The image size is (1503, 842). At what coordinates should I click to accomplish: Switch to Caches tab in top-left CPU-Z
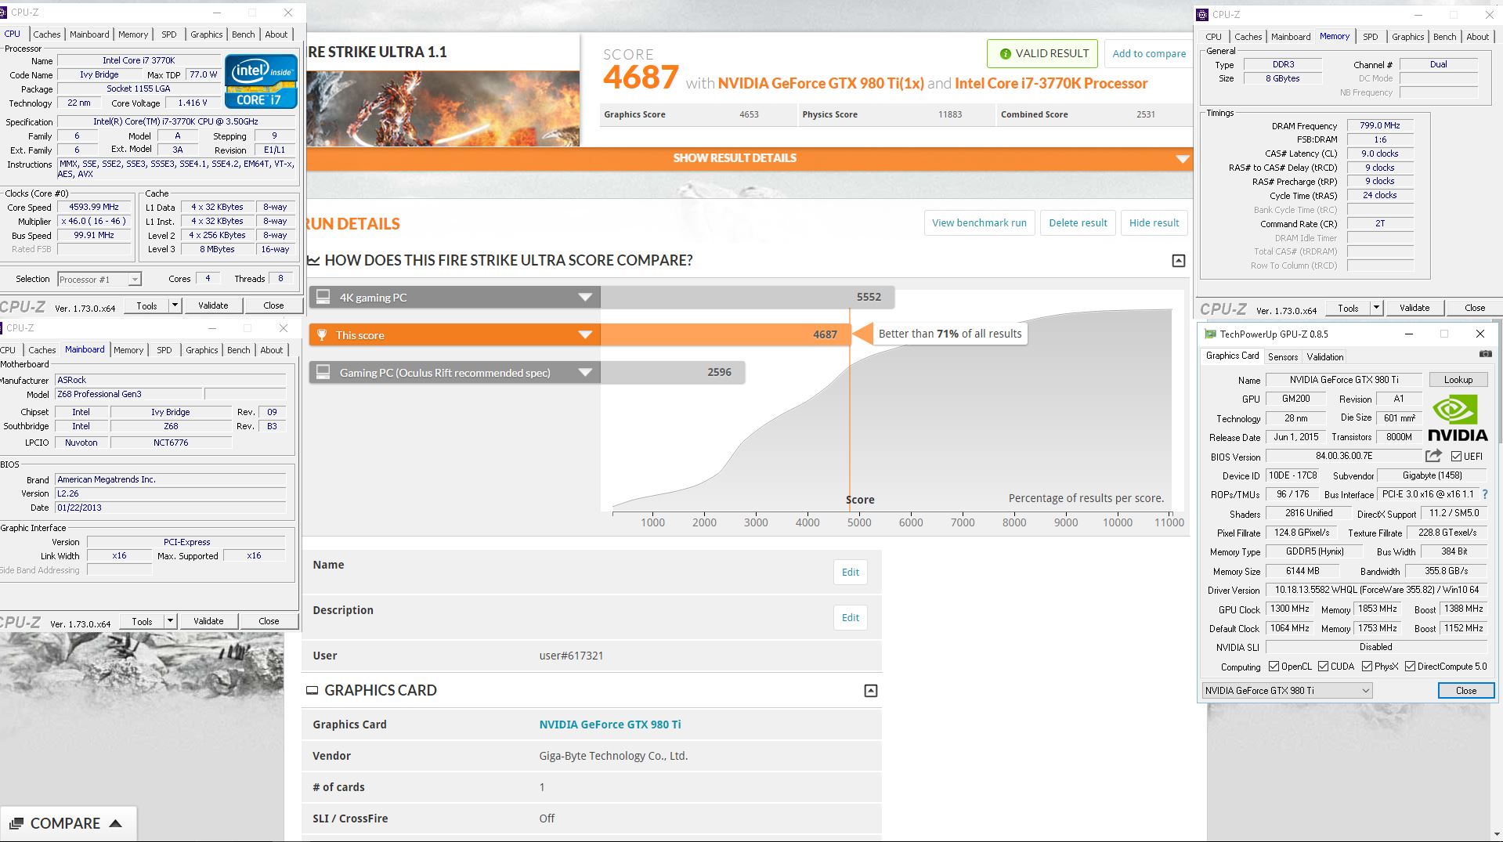coord(46,34)
